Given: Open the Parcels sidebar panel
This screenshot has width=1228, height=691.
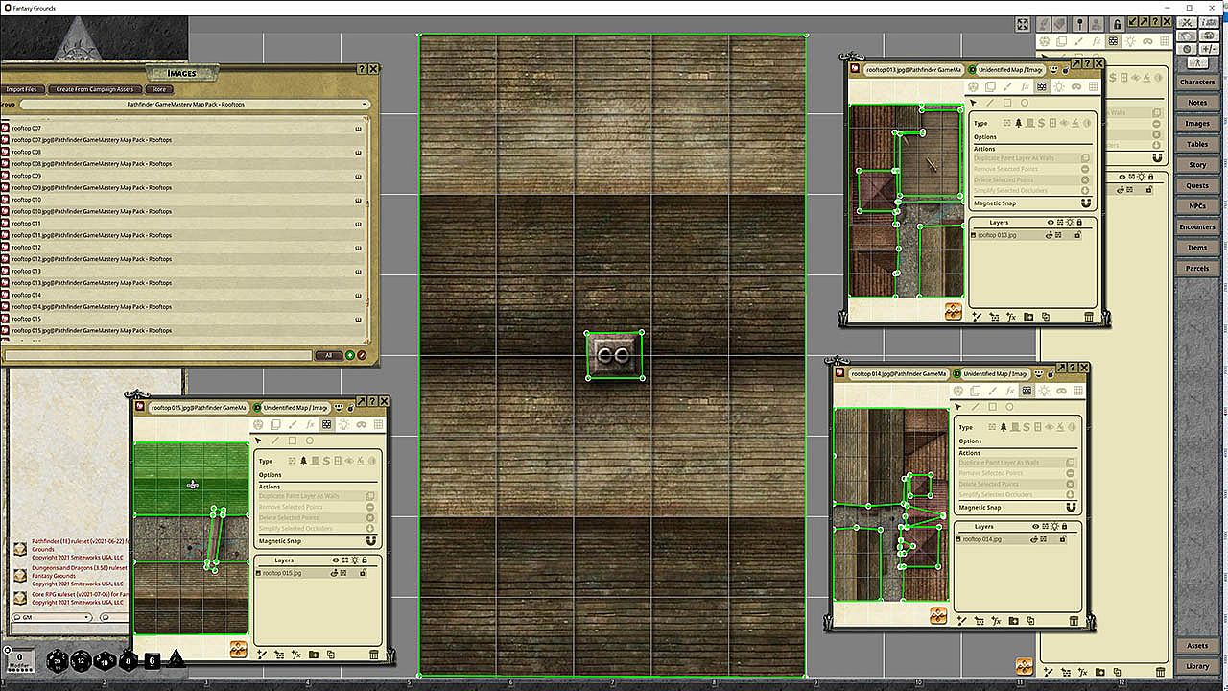Looking at the screenshot, I should tap(1196, 269).
